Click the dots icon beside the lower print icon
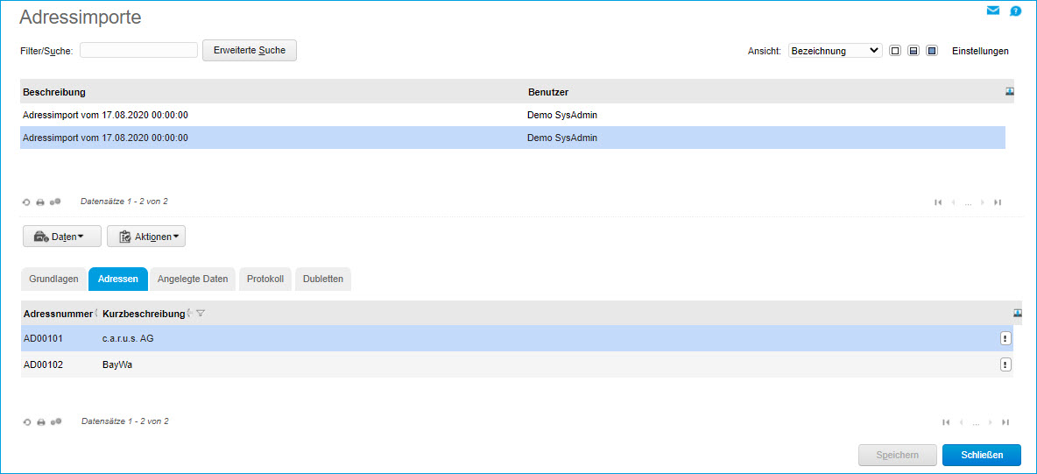Viewport: 1037px width, 474px height. pyautogui.click(x=55, y=421)
